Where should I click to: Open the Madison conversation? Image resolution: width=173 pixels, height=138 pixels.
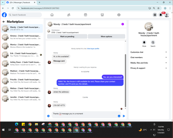(22, 72)
